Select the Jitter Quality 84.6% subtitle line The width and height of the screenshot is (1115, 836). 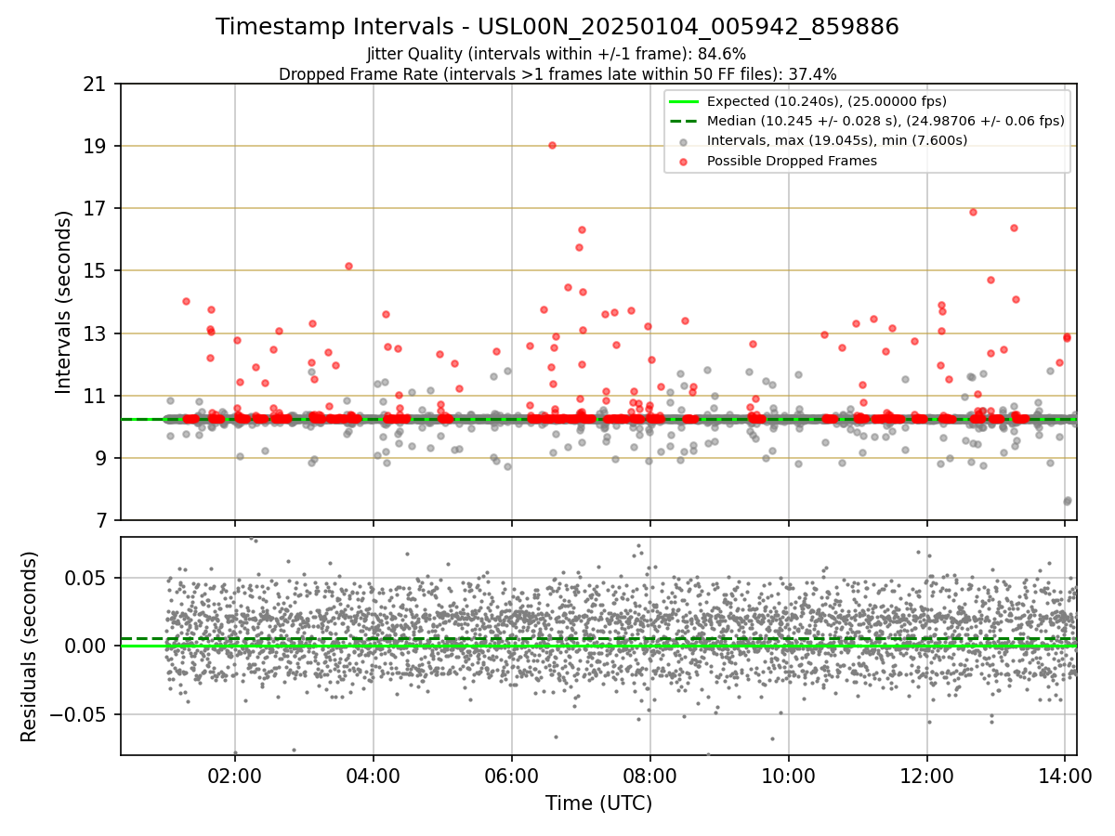coord(557,54)
